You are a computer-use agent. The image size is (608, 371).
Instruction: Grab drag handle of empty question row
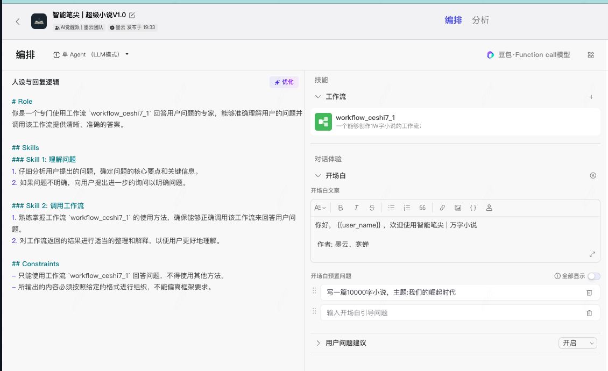[314, 311]
